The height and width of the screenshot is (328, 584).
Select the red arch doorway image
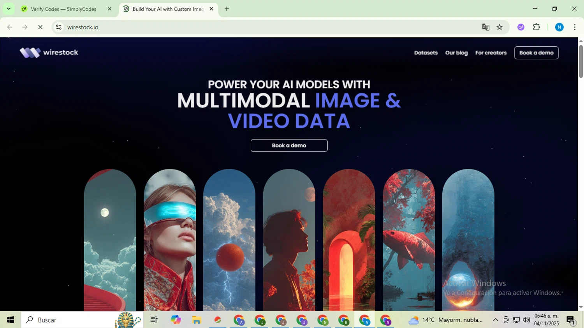(349, 240)
